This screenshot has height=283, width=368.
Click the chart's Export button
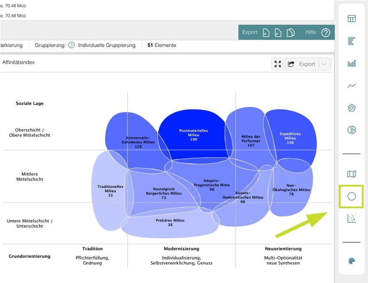[x=302, y=64]
